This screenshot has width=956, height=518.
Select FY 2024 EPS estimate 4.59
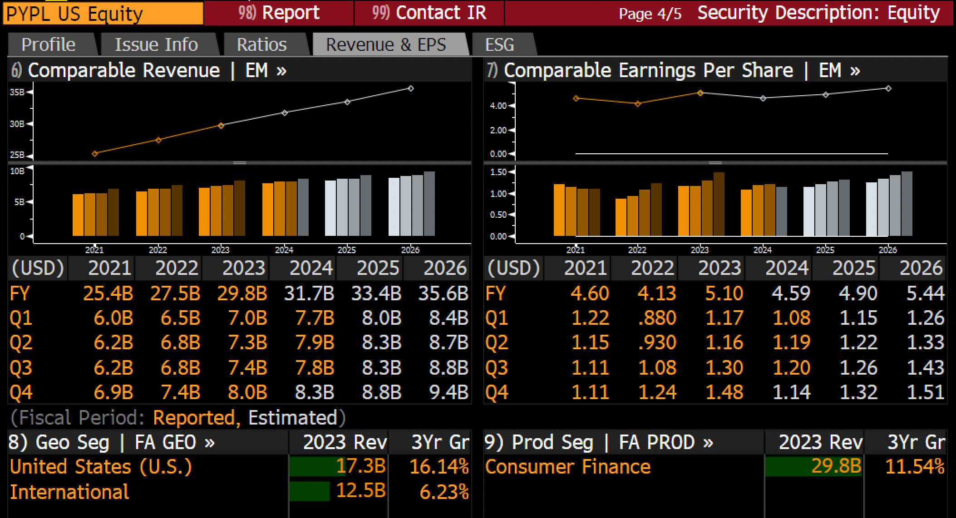click(792, 293)
